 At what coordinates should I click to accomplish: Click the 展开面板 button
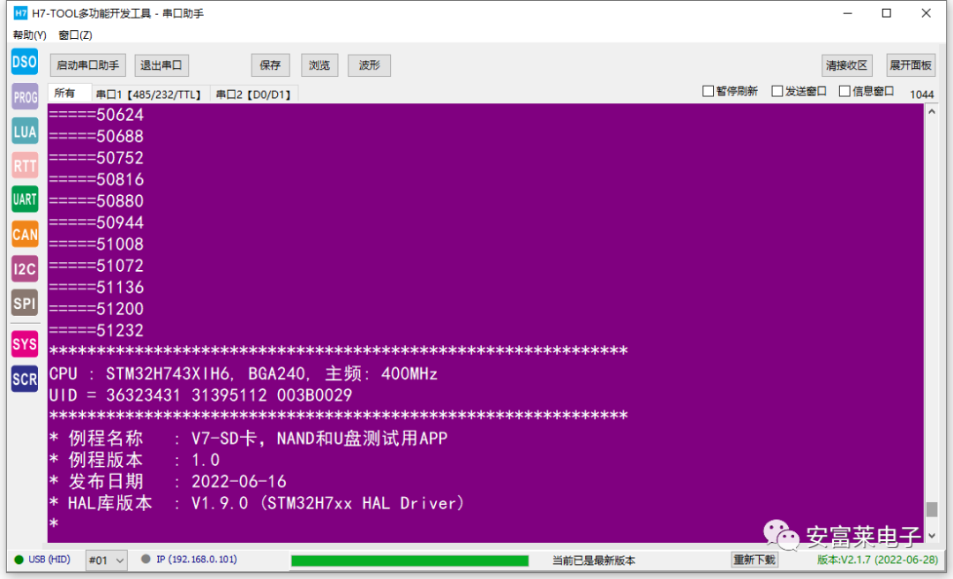(x=911, y=65)
